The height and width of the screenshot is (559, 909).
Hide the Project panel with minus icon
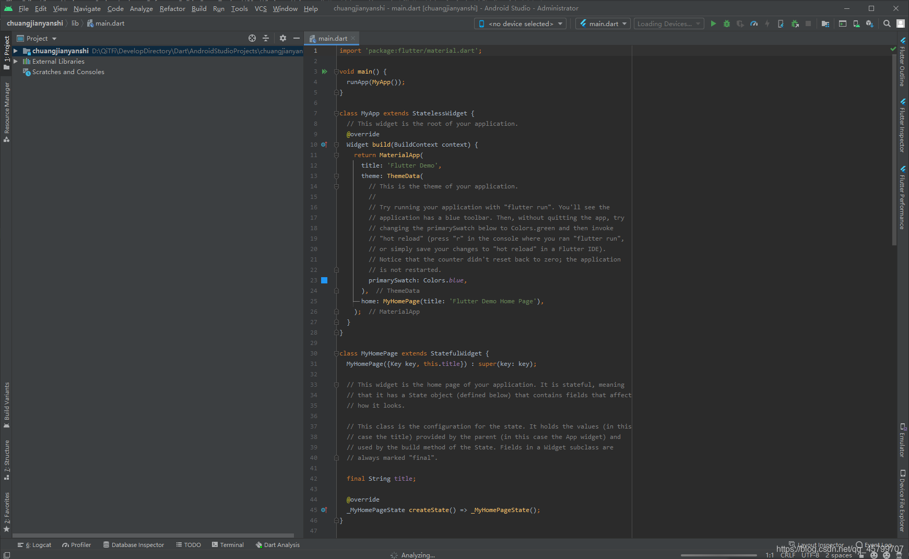point(297,38)
